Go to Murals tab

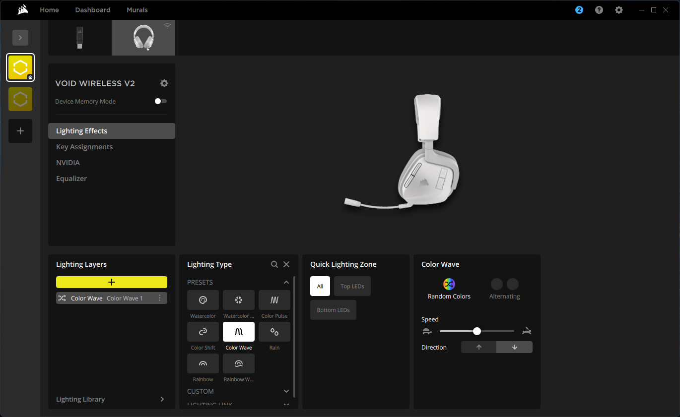(137, 10)
